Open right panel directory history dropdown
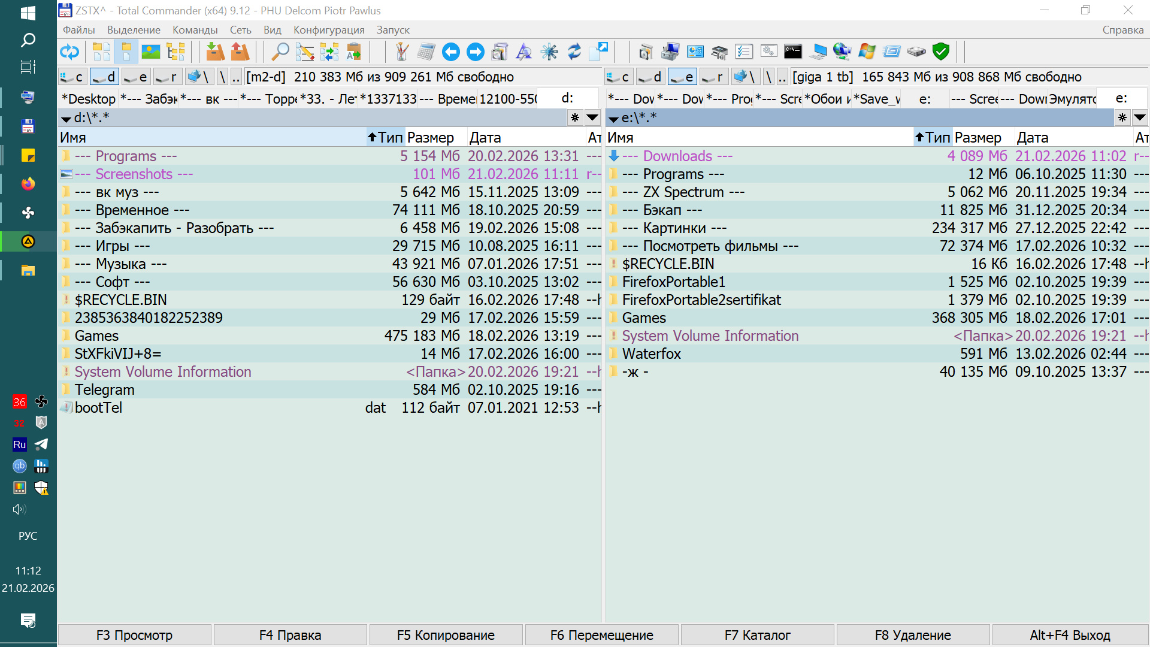 [1140, 117]
